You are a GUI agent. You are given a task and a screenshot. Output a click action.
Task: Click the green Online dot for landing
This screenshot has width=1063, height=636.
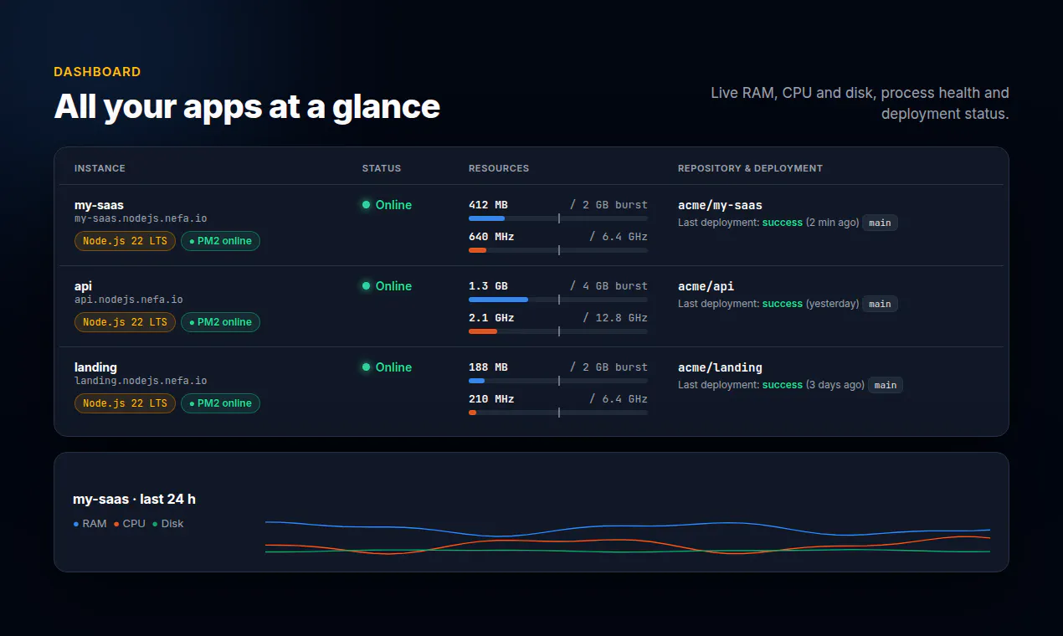[x=366, y=367]
